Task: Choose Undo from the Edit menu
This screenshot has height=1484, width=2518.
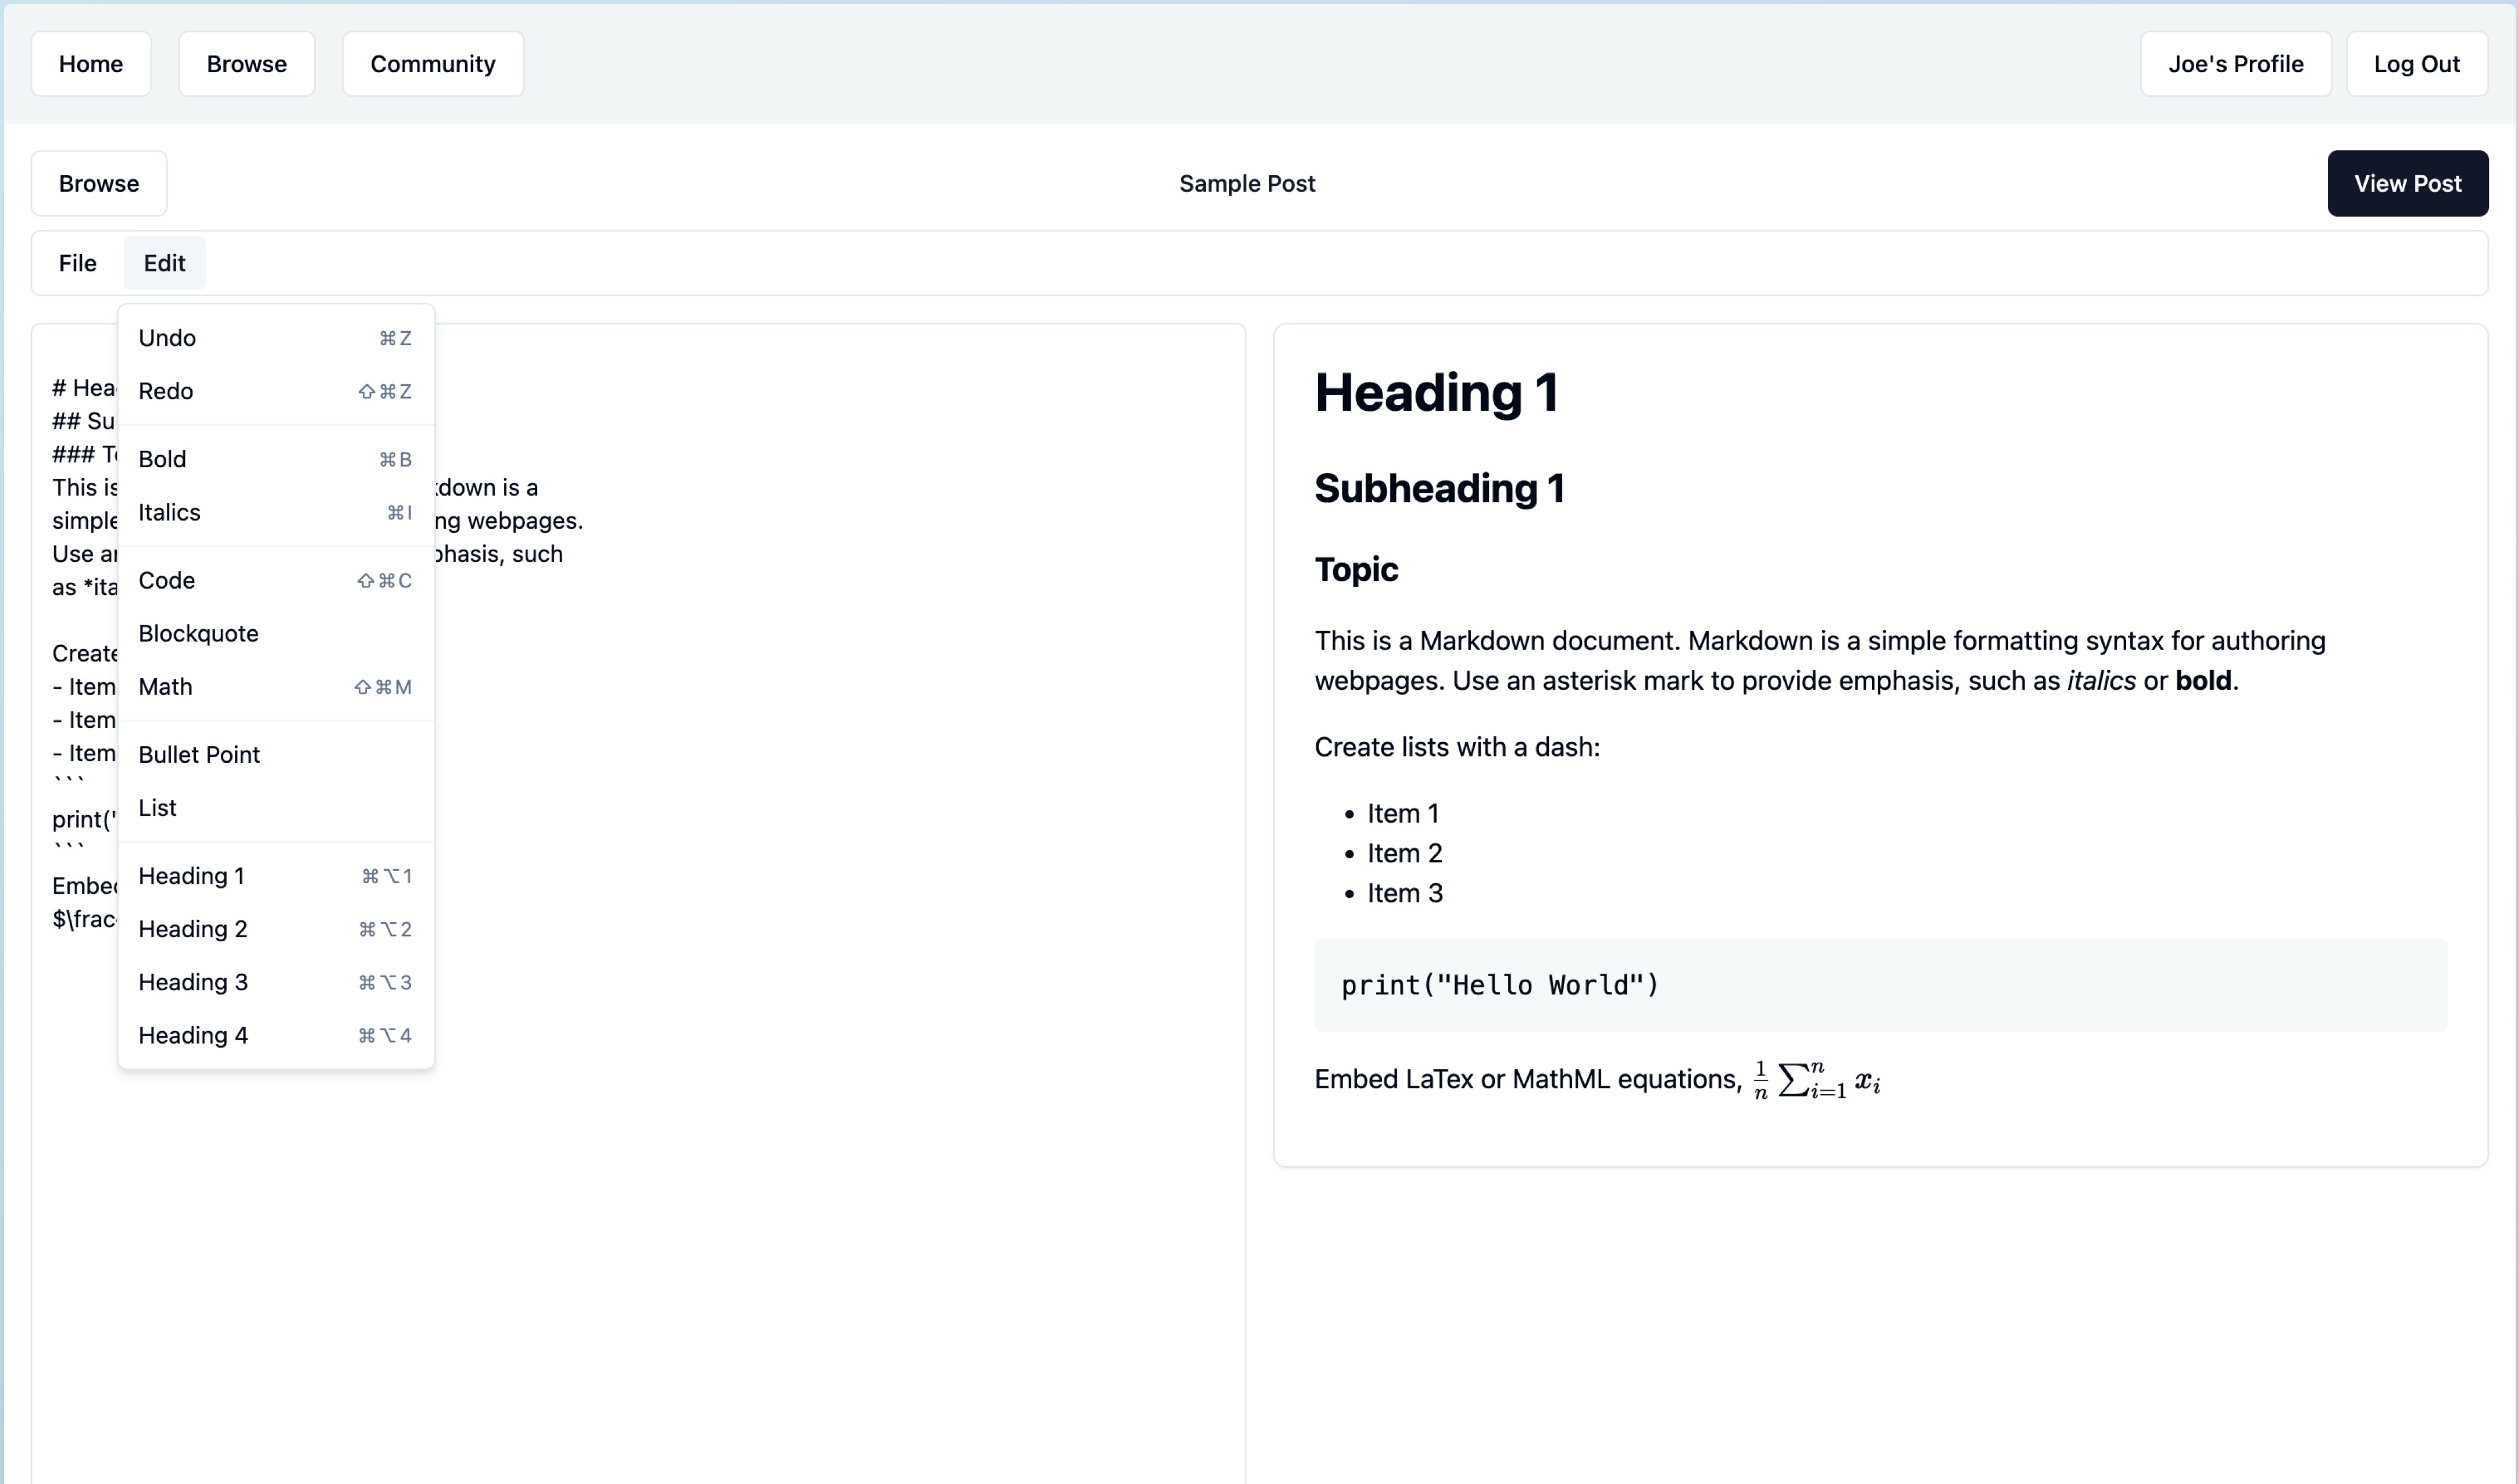Action: pos(276,338)
